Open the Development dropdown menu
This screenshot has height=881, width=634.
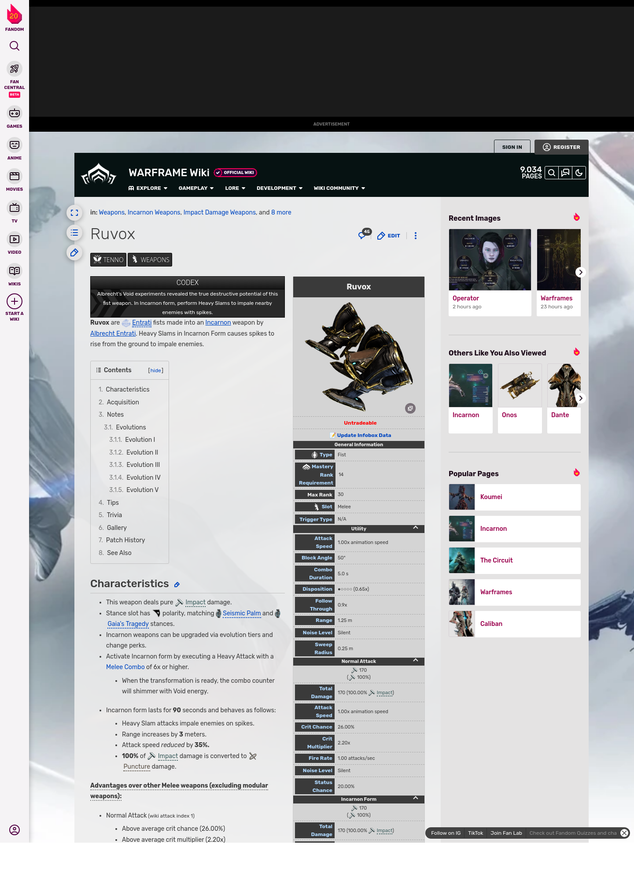280,188
